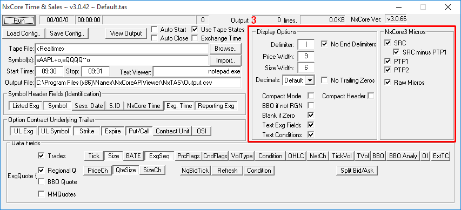Click the Start Time field
This screenshot has width=461, height=210.
click(49, 71)
